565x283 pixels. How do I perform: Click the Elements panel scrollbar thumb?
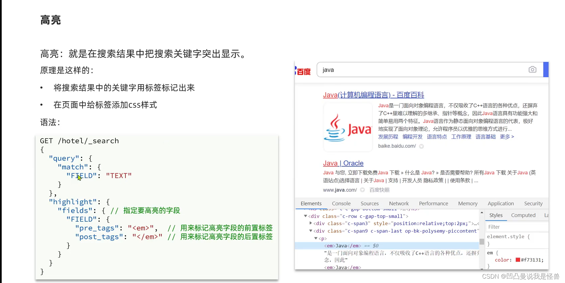tap(482, 241)
